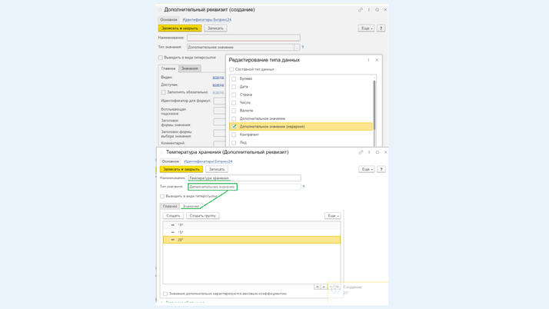549x309 pixels.
Task: Click the item icon of the 15° row
Action: point(172,232)
